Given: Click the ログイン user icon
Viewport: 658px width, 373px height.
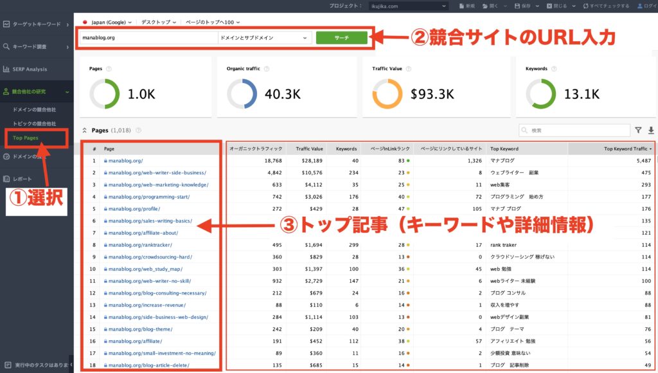Looking at the screenshot, I should 640,6.
